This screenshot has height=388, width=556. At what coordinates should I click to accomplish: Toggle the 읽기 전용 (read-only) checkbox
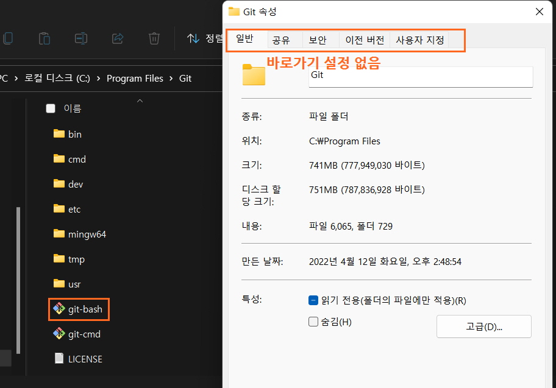click(313, 300)
